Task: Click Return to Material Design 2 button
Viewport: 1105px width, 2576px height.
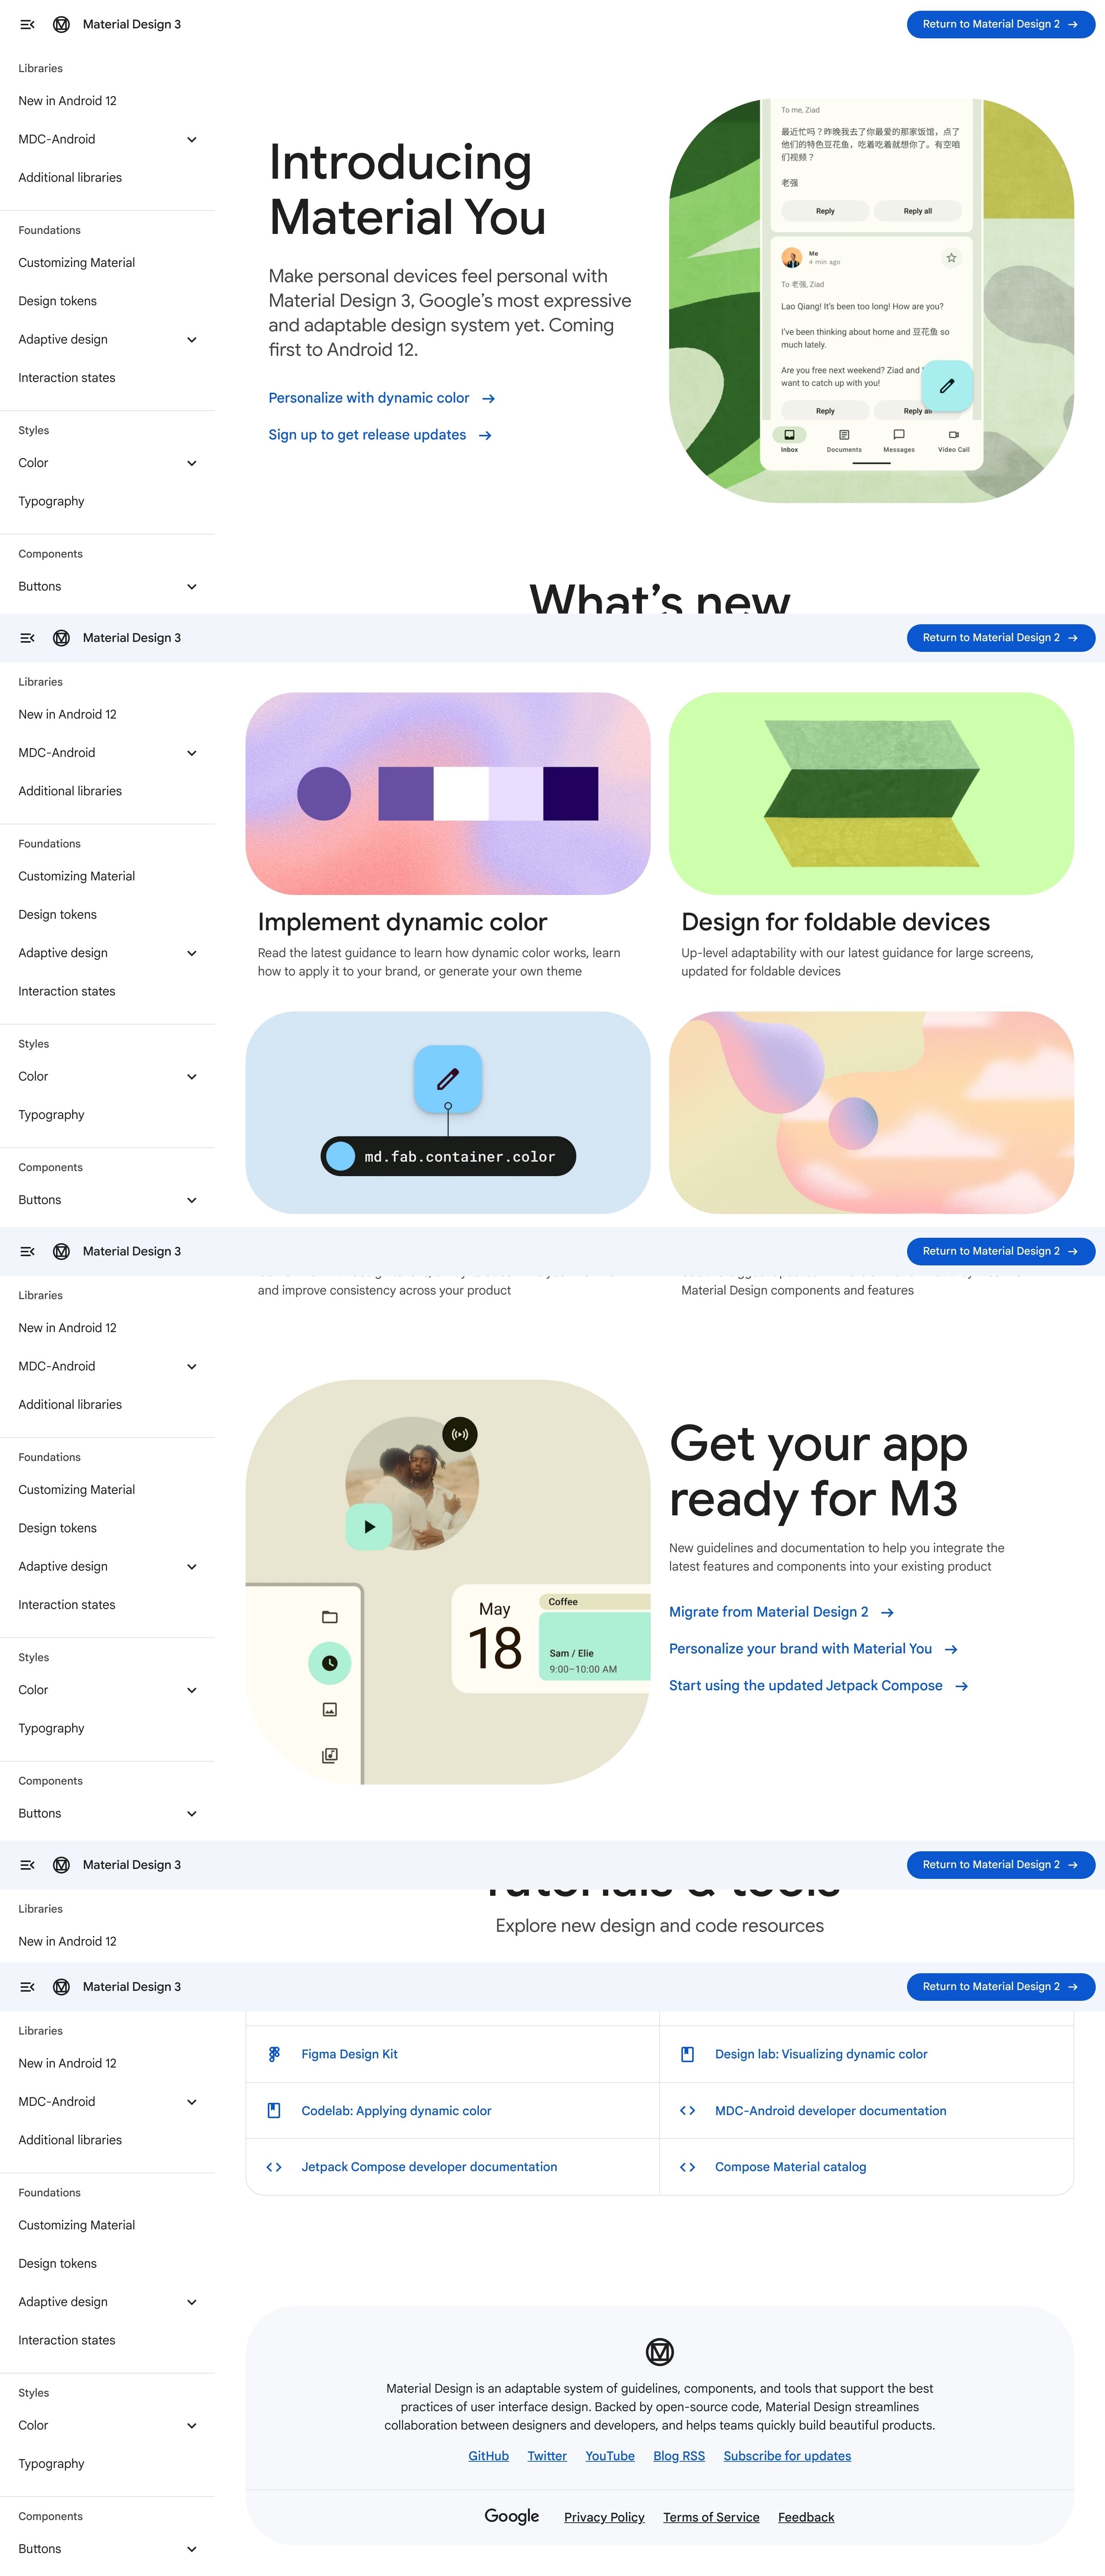Action: (x=1000, y=24)
